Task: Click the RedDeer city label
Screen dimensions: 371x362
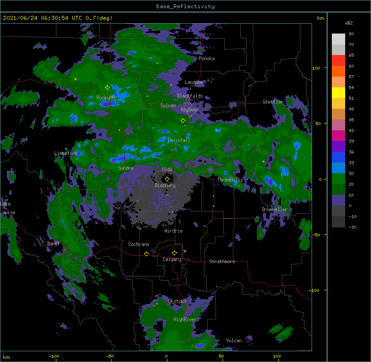Action: tap(190, 110)
